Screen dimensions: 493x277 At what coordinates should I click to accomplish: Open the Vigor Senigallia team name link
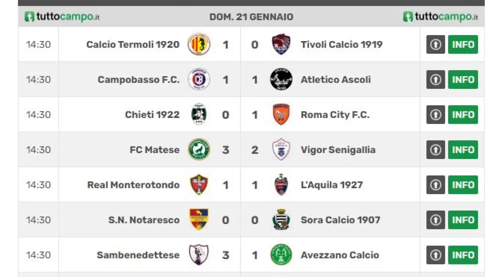[338, 150]
